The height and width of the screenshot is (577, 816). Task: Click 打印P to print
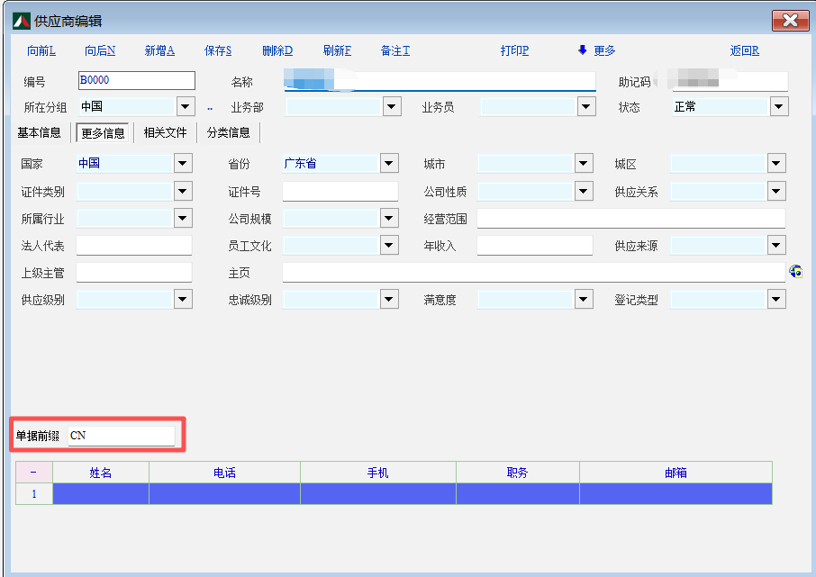(514, 51)
